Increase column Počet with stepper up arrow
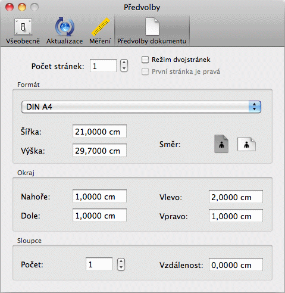The image size is (285, 293). tap(121, 261)
